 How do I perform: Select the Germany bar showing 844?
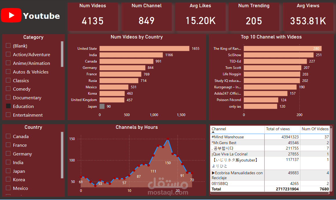(122, 68)
